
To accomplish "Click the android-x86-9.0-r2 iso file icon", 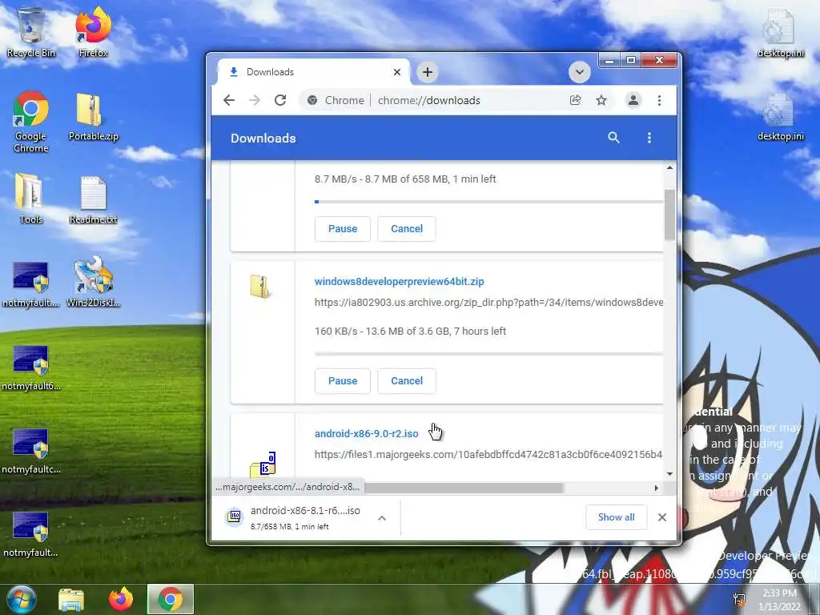I will (x=263, y=464).
